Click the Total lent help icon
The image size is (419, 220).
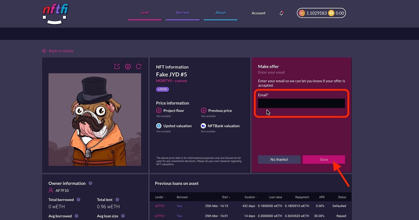tap(117, 200)
